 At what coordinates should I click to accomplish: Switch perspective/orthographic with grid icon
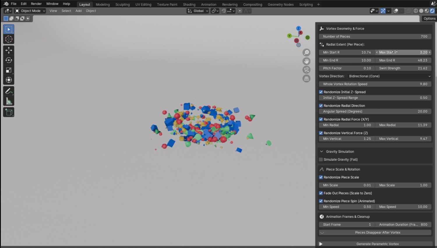[306, 79]
